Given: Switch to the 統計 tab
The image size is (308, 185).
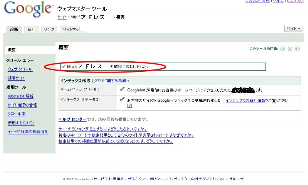Looking at the screenshot, I should (32, 29).
